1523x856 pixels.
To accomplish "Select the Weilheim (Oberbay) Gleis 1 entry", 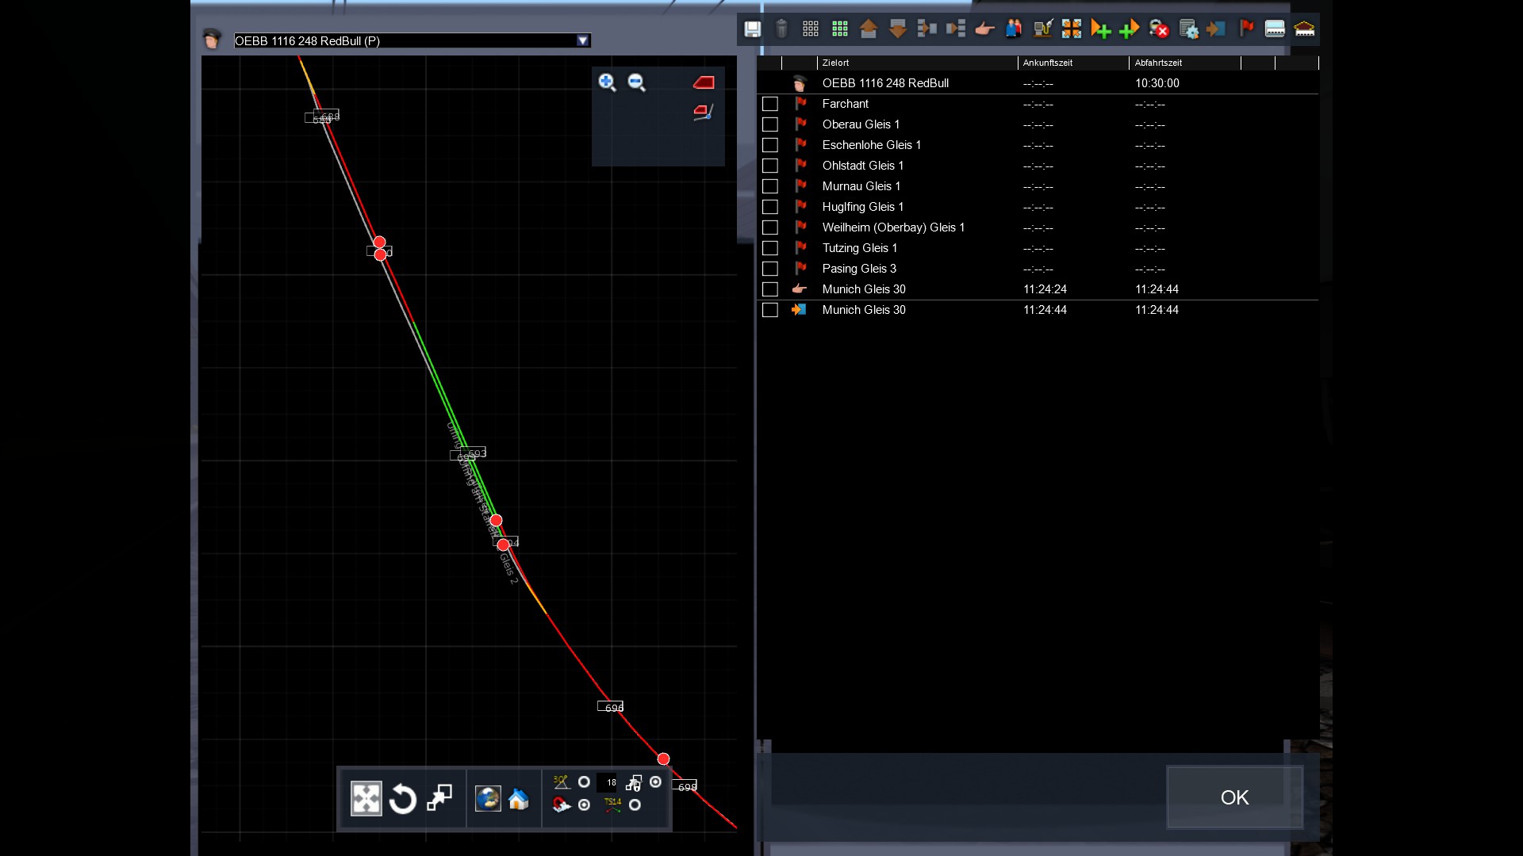I will tap(893, 227).
